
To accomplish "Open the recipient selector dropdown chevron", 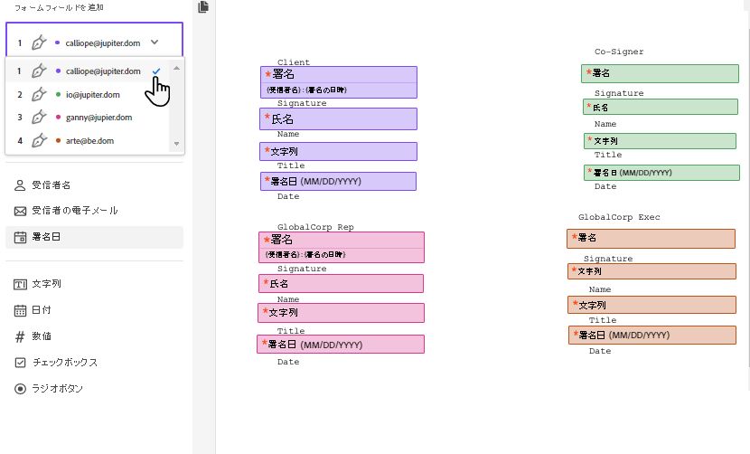I will point(155,43).
